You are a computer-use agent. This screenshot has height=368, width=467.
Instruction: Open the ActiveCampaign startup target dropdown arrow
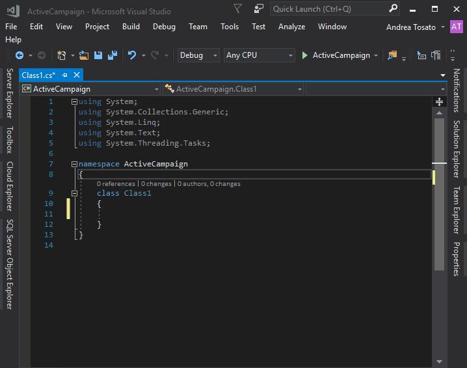(376, 56)
